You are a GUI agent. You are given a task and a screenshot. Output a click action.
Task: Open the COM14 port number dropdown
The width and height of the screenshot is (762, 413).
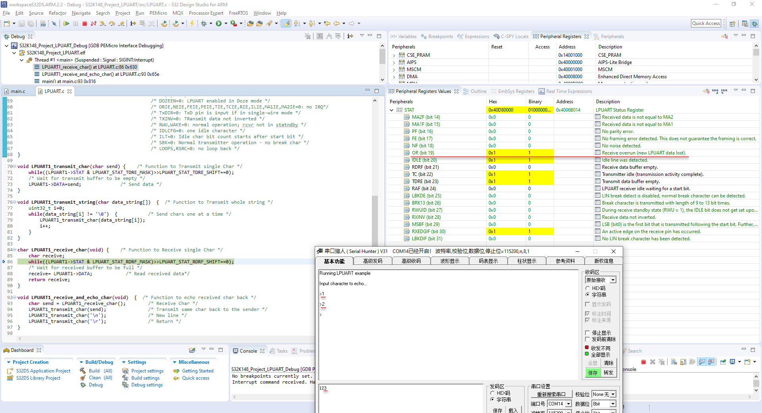pyautogui.click(x=568, y=404)
